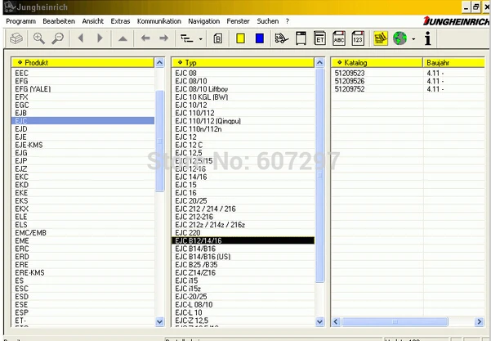Select the highlighted EJC product row

[x=83, y=121]
